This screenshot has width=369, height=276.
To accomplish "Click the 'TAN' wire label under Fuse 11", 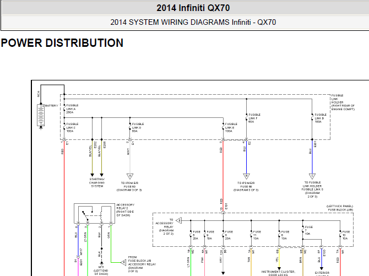I will [249, 259].
